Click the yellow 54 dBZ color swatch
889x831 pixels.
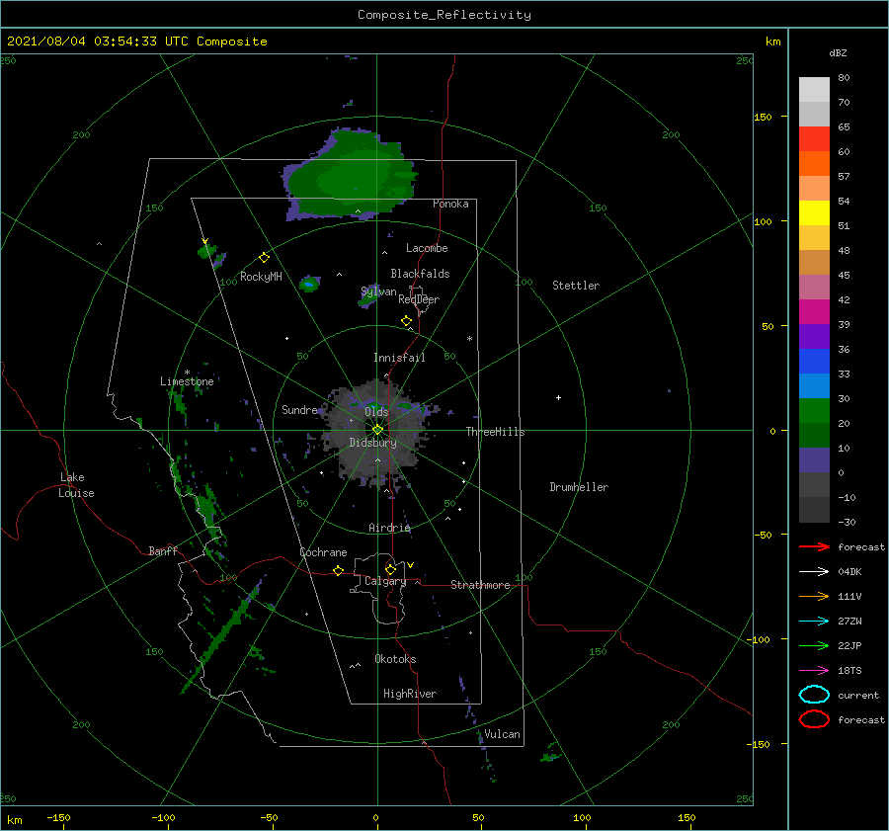(814, 212)
